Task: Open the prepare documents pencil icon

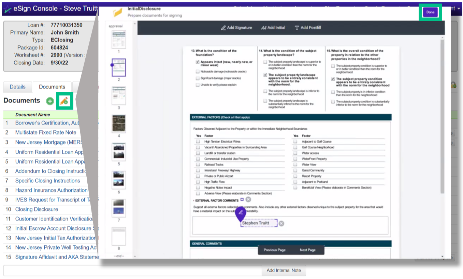Action: click(64, 101)
